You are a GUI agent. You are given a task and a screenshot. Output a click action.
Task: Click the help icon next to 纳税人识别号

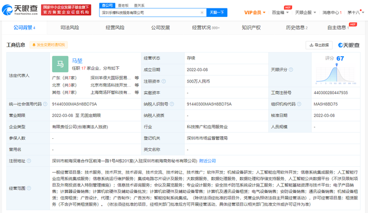tap(172, 104)
